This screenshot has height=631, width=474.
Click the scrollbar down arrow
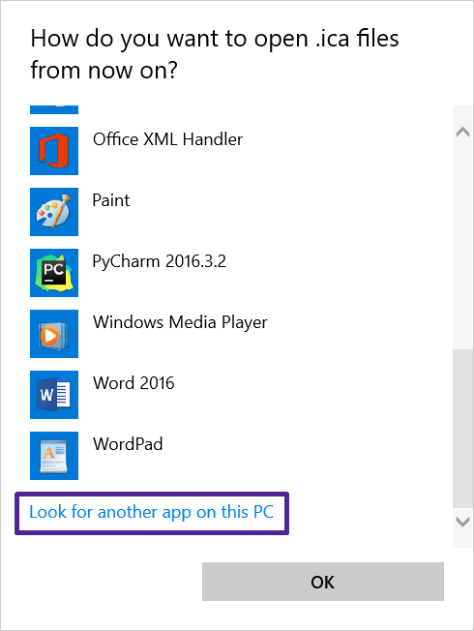coord(462,522)
